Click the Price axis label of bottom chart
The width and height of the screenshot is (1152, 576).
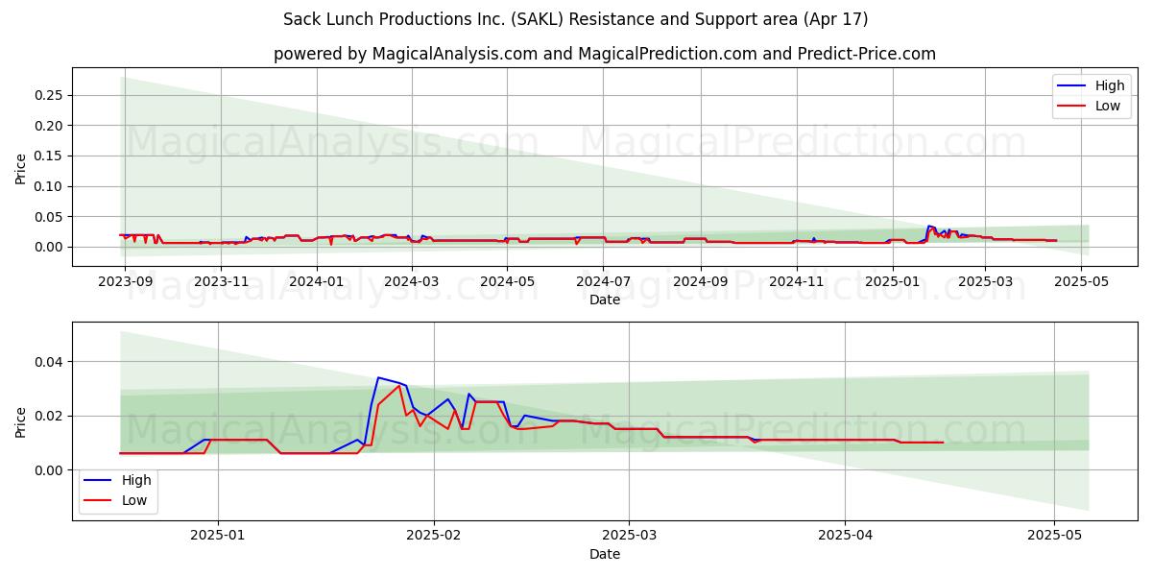click(21, 421)
